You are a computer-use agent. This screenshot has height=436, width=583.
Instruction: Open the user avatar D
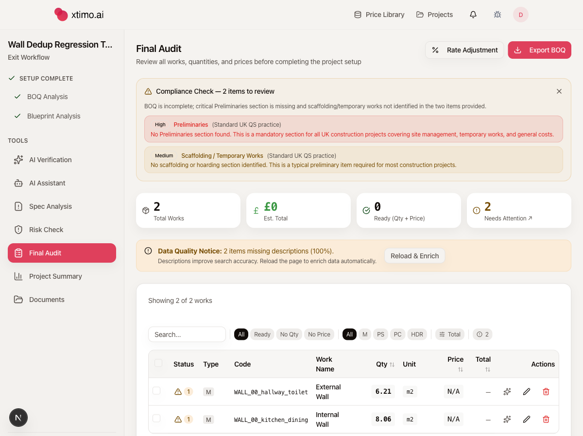pyautogui.click(x=520, y=15)
